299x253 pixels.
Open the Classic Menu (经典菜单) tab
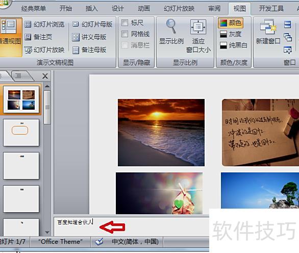click(x=33, y=8)
